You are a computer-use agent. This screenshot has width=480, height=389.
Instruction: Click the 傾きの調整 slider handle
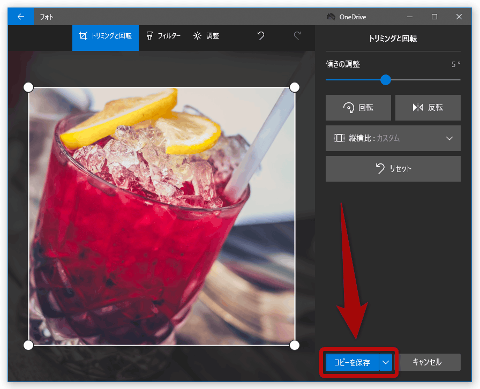click(x=385, y=80)
